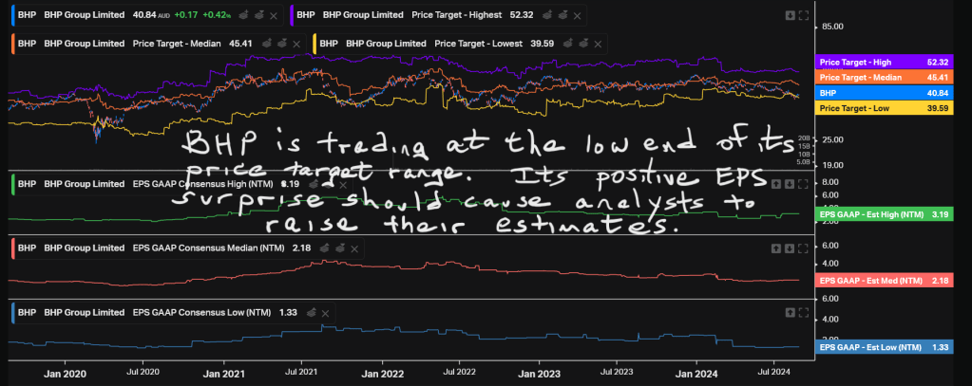Maximize the EPS Consensus Low pane
Viewport: 972px width, 386px height.
coord(804,312)
